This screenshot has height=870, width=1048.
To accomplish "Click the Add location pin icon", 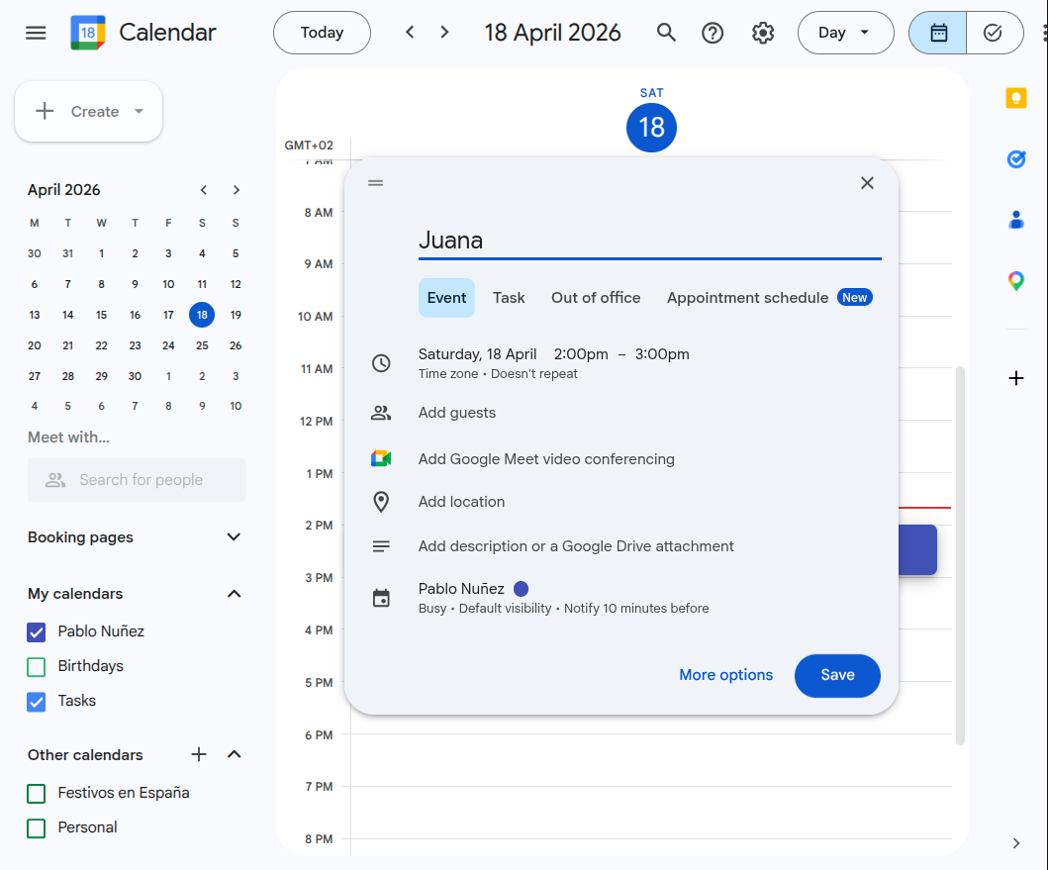I will 381,501.
